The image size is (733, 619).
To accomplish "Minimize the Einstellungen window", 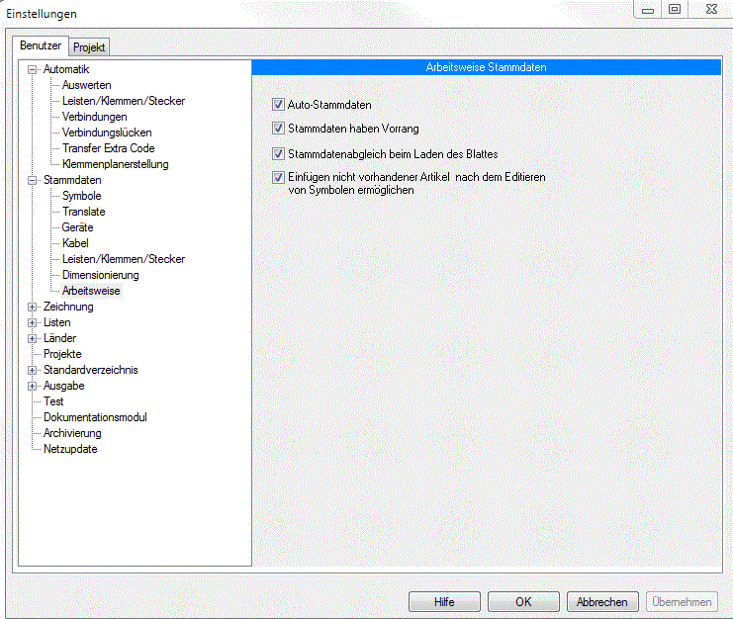I will (648, 9).
